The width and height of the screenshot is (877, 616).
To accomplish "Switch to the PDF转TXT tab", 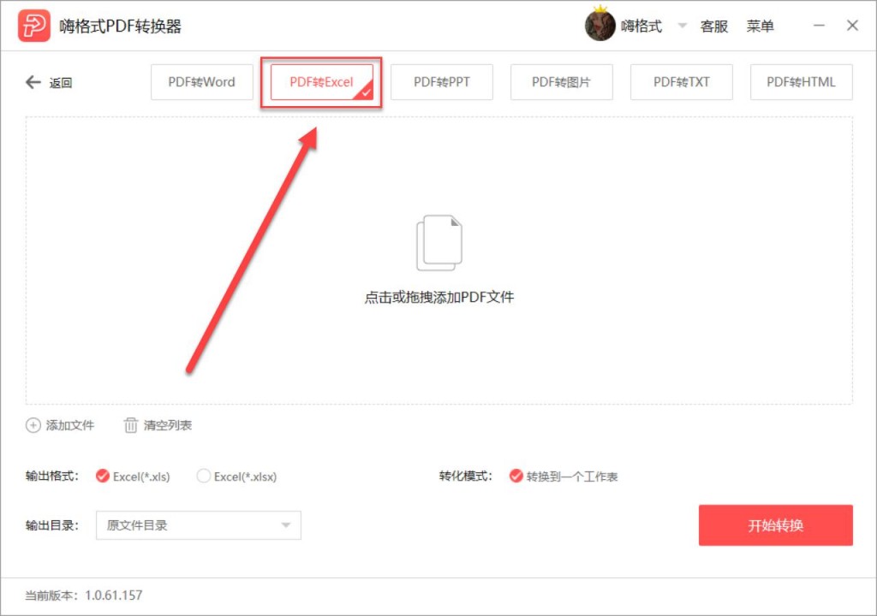I will pos(681,82).
